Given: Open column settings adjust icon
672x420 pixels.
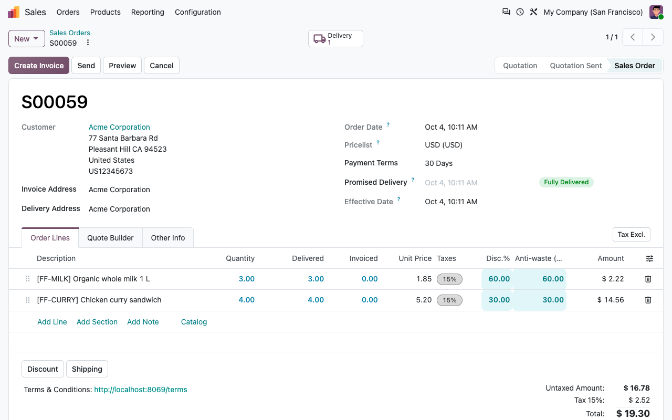Looking at the screenshot, I should (649, 258).
